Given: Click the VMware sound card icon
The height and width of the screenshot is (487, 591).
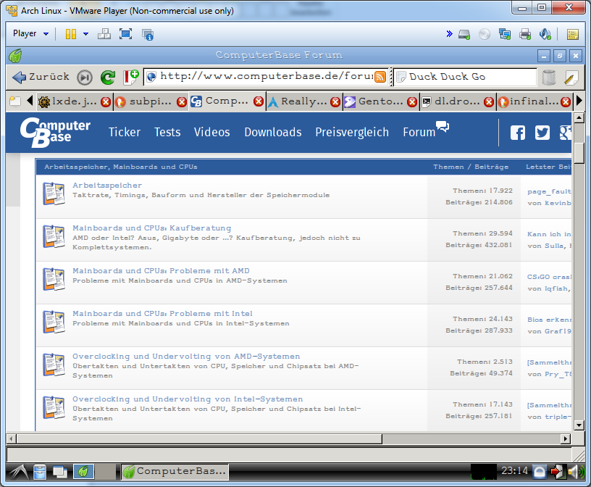Looking at the screenshot, I should pyautogui.click(x=545, y=34).
